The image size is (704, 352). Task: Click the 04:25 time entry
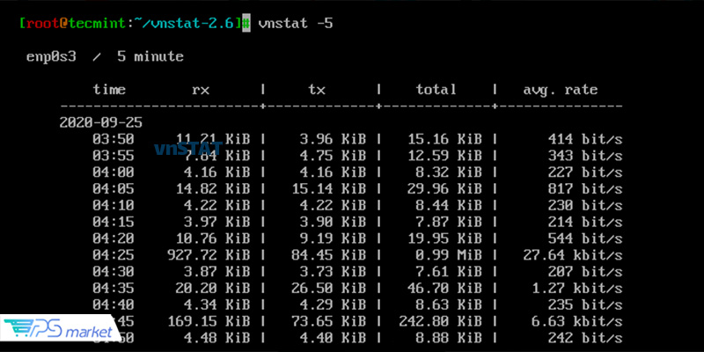[114, 255]
